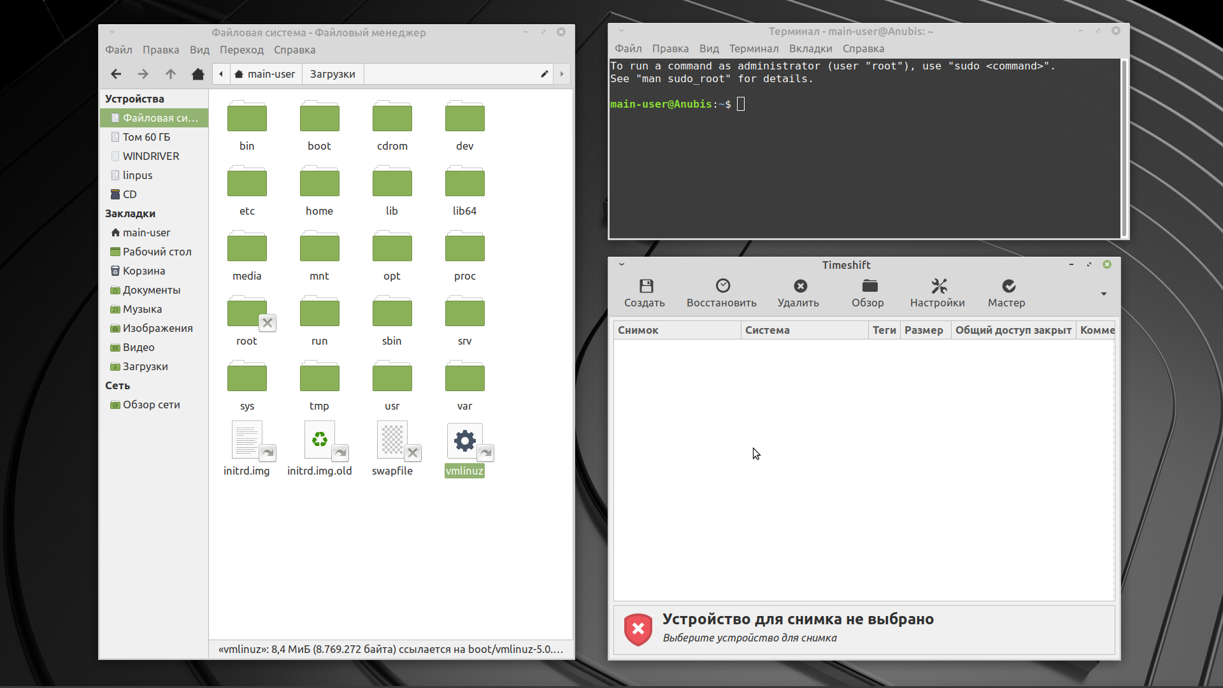Screen dimensions: 1223x688
Task: Select the main-user path button
Action: tap(265, 74)
